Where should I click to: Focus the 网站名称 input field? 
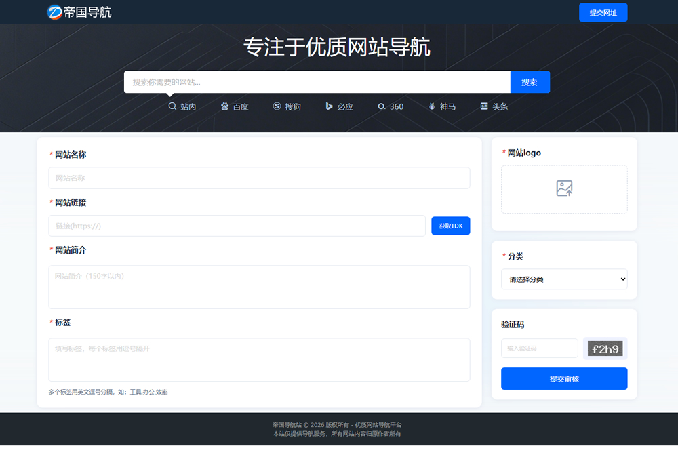point(260,178)
